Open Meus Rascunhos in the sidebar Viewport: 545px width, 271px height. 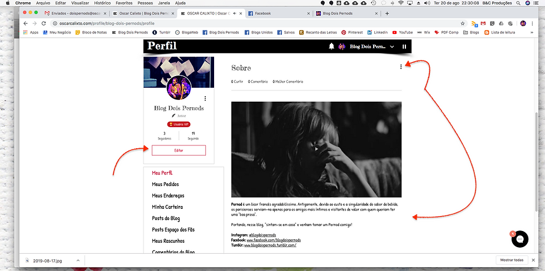168,241
